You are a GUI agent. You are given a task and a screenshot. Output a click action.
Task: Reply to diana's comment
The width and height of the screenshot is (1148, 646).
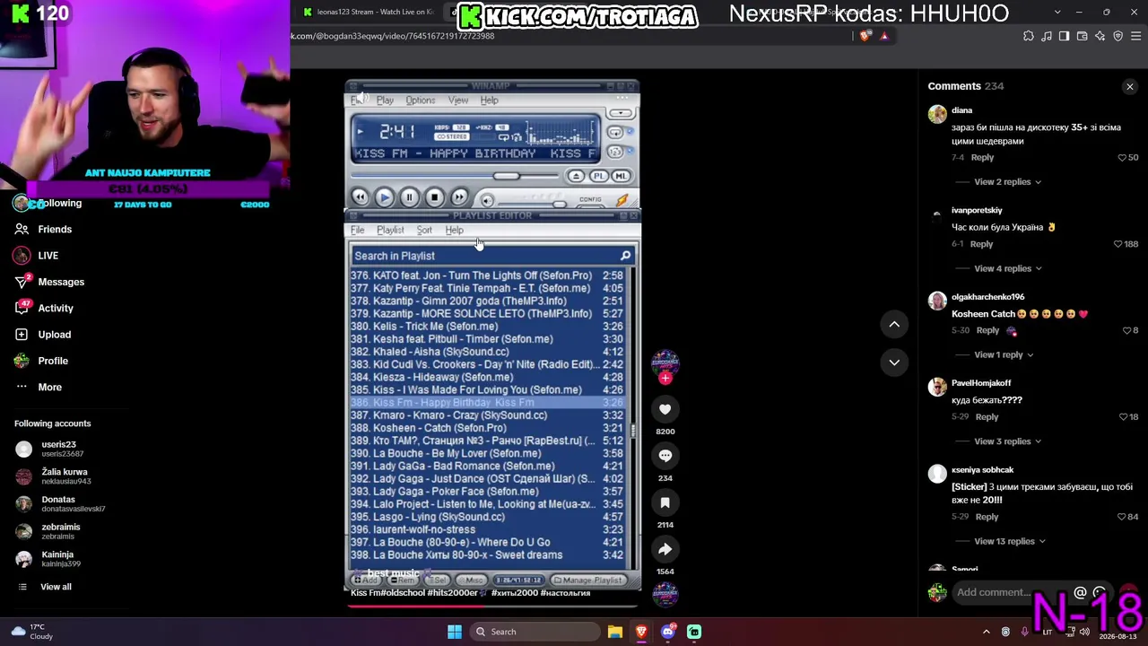click(x=982, y=158)
